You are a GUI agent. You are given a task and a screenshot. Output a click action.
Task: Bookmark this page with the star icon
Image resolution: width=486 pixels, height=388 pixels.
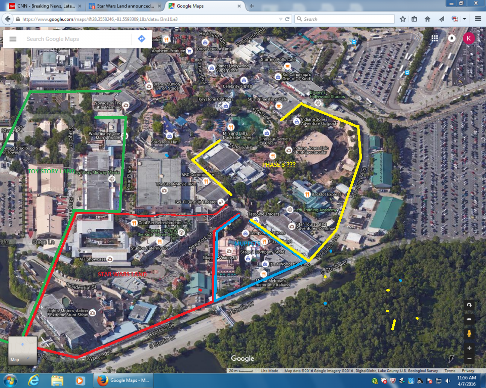point(402,19)
